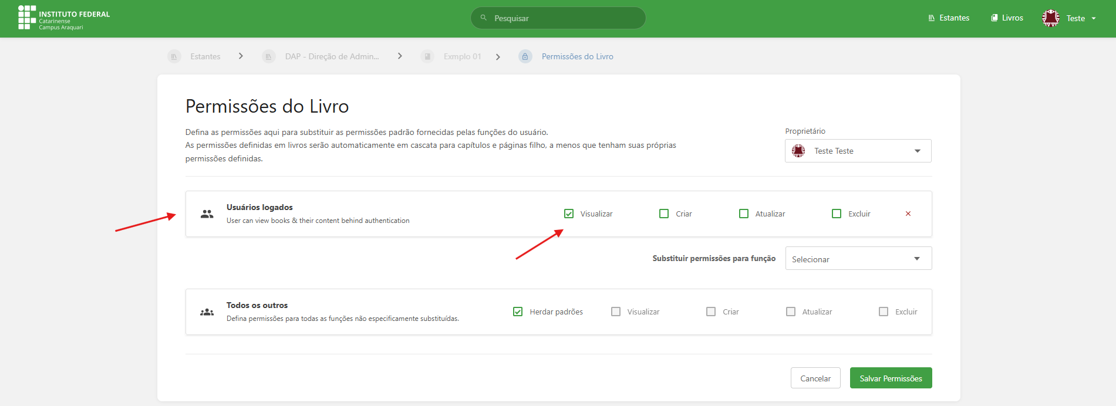Open the Proprietário dropdown
This screenshot has height=406, width=1116.
coord(858,151)
